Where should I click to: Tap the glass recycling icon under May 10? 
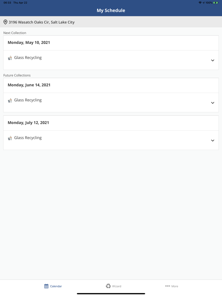coord(10,58)
